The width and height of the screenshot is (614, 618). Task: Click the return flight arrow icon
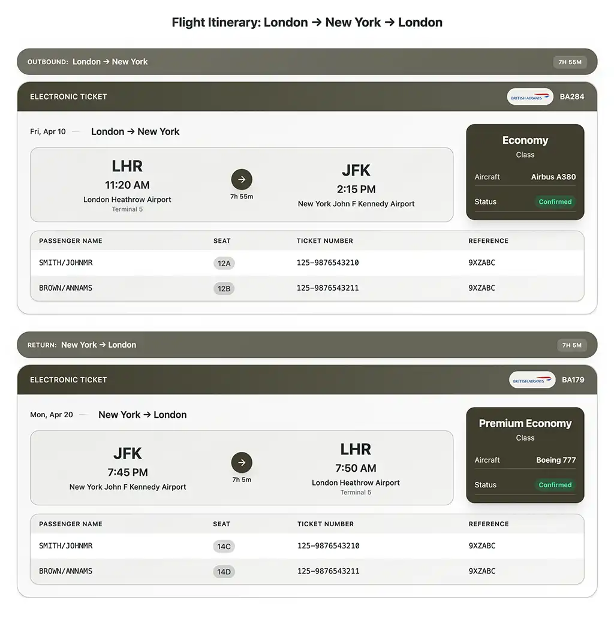coord(242,462)
